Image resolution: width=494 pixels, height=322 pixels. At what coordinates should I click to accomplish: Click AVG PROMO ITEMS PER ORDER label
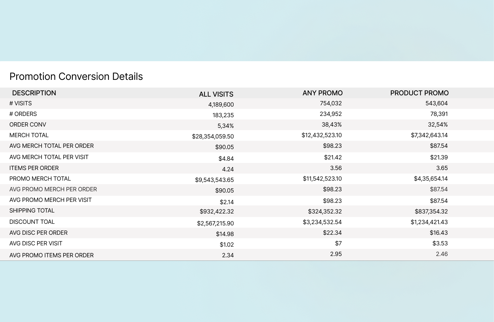(52, 255)
